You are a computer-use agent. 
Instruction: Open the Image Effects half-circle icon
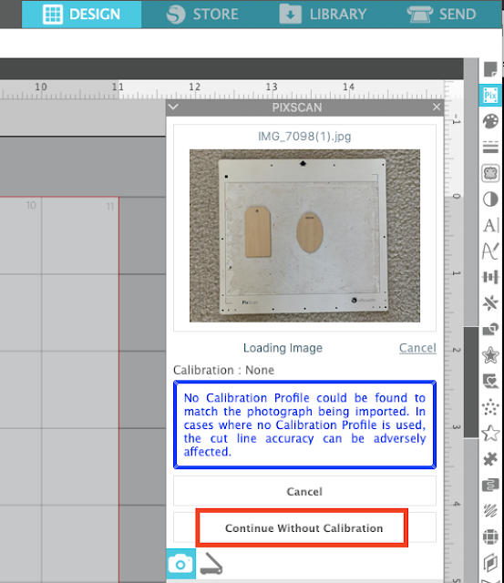click(490, 199)
